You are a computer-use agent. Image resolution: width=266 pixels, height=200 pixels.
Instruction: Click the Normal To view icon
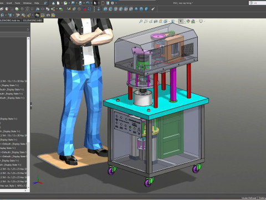coord(99,9)
